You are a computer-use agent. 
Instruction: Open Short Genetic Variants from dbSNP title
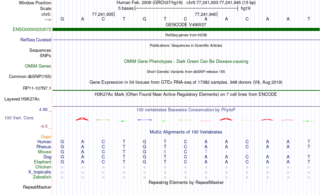[x=186, y=72]
